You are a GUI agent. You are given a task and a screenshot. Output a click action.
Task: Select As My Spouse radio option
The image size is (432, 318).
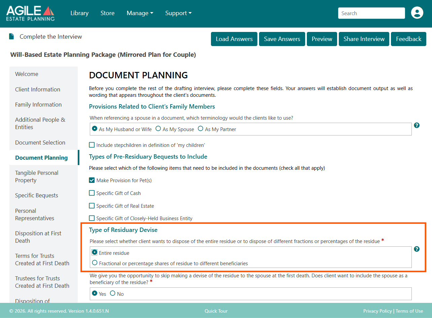pos(158,129)
